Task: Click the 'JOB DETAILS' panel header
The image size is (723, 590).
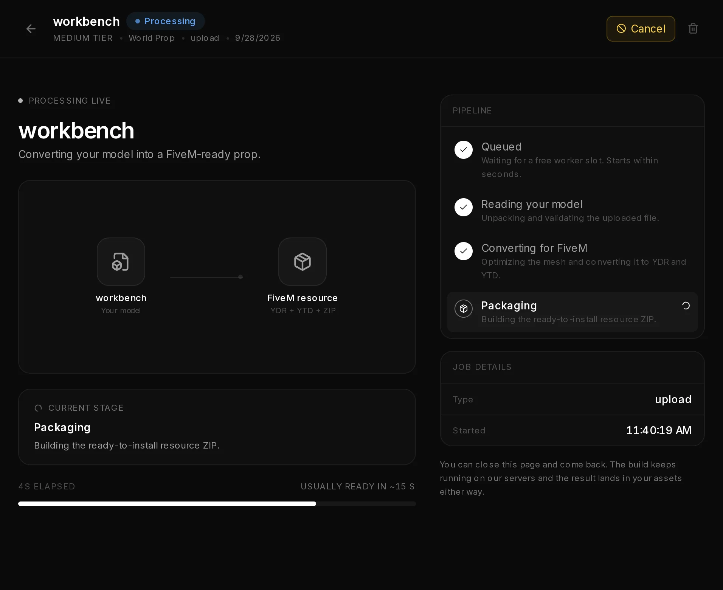Action: point(482,367)
